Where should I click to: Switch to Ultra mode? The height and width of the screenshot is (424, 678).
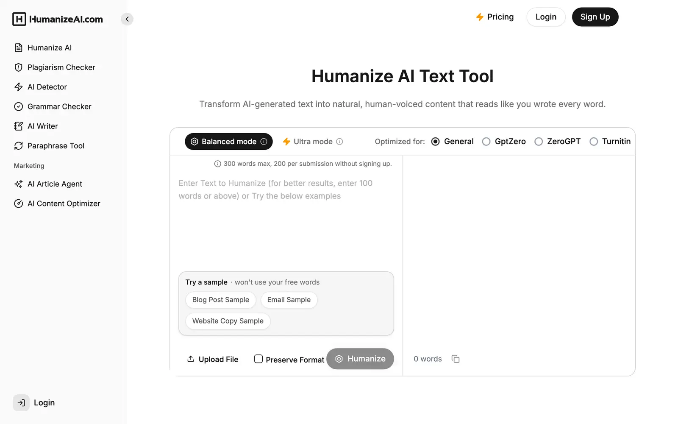(313, 142)
